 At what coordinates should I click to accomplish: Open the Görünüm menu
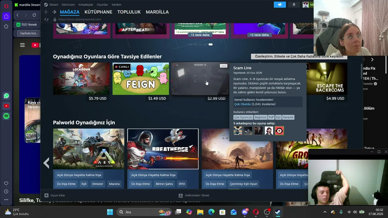point(68,5)
